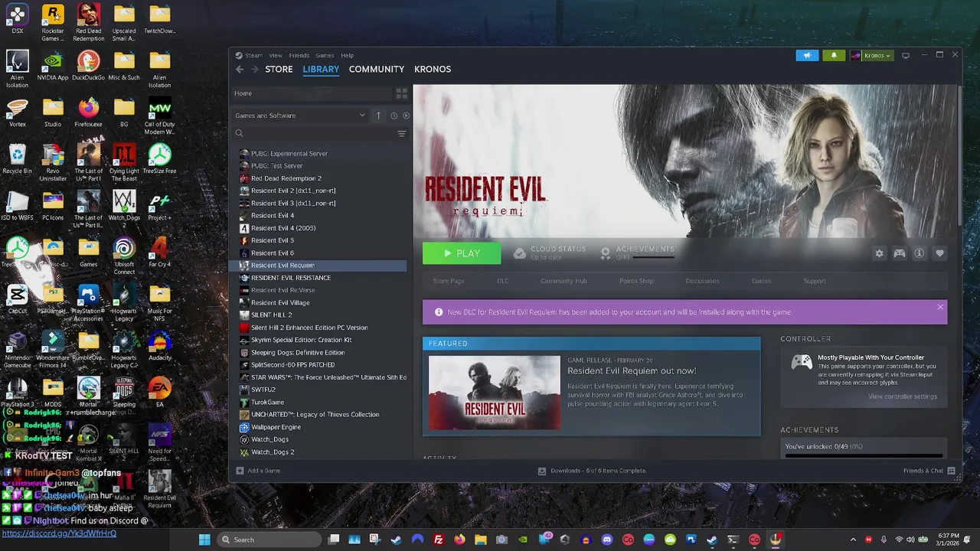Image resolution: width=980 pixels, height=551 pixels.
Task: Click the library details page scrollbar
Action: click(959, 157)
